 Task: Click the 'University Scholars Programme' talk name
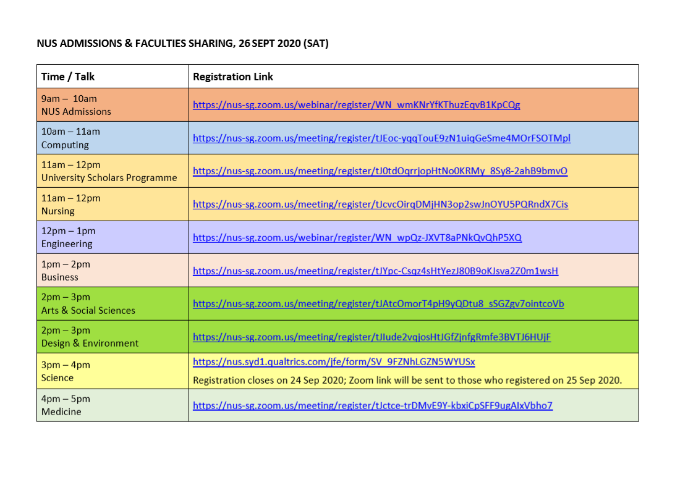[x=109, y=178]
